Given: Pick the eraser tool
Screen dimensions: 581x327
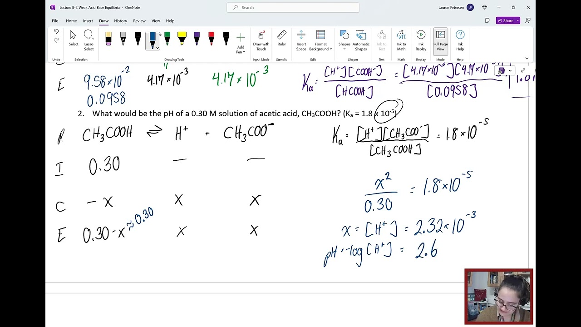Looking at the screenshot, I should pyautogui.click(x=108, y=39).
